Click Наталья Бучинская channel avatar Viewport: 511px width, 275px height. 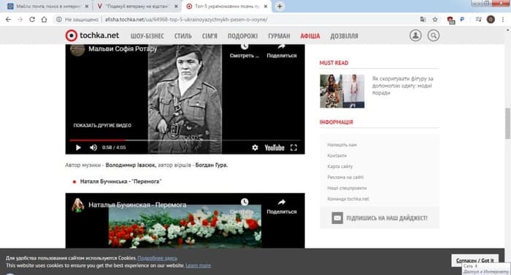[x=78, y=205]
